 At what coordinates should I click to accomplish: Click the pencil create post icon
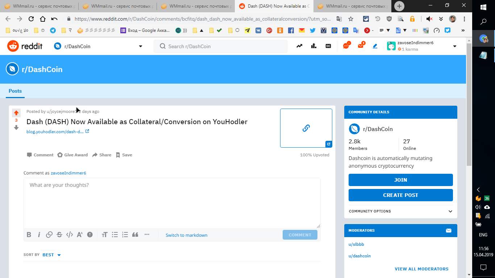375,46
